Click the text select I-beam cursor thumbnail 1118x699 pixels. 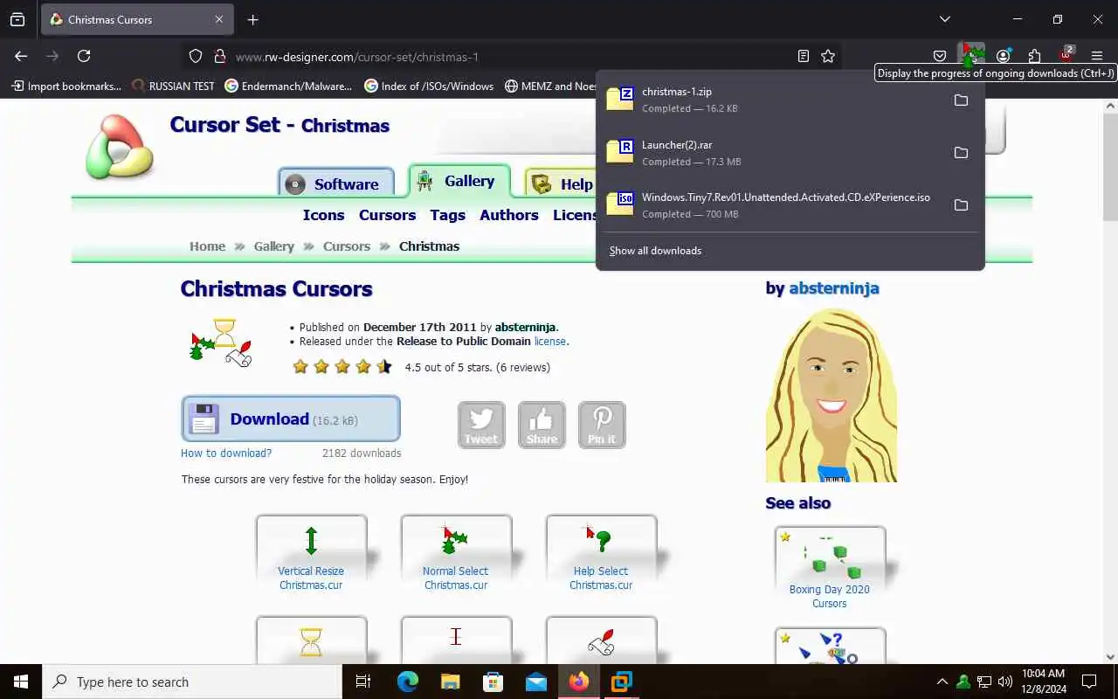(x=456, y=640)
